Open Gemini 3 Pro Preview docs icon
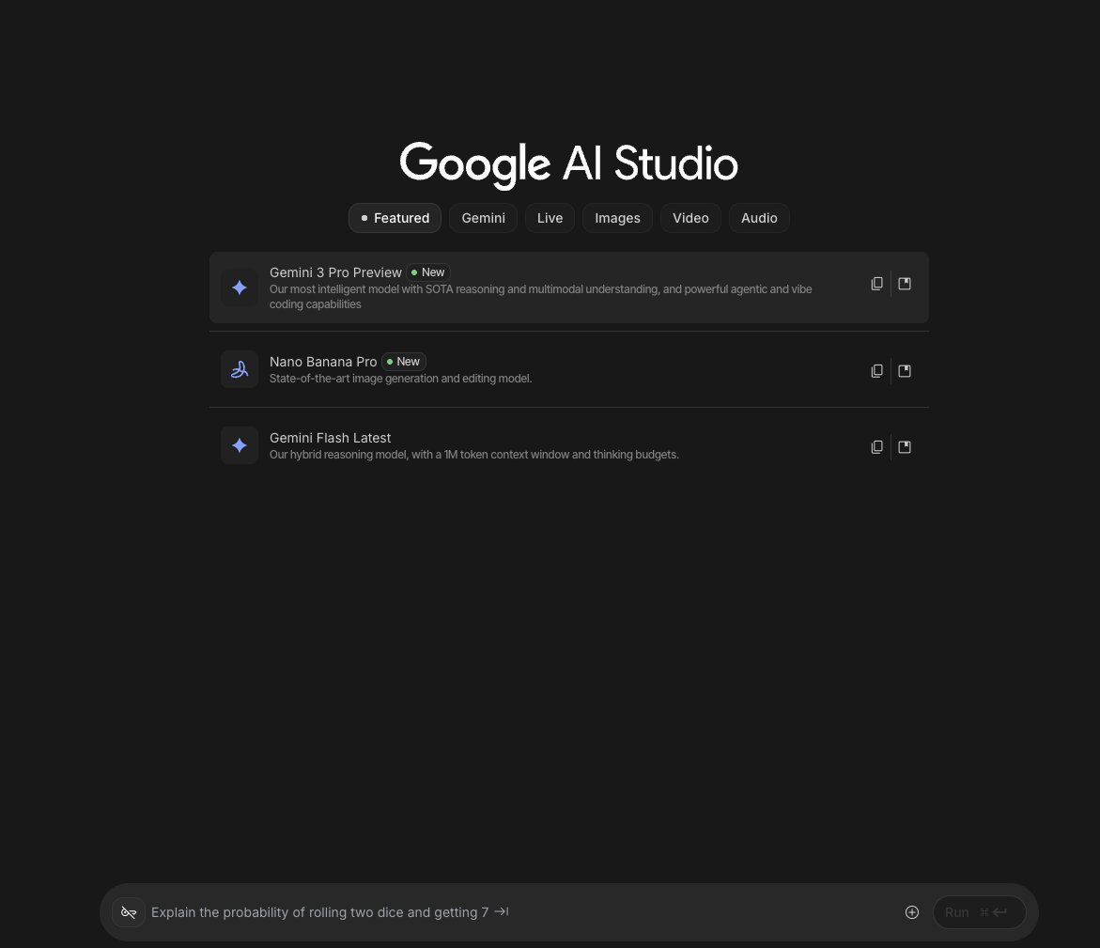This screenshot has height=948, width=1100. coord(905,284)
